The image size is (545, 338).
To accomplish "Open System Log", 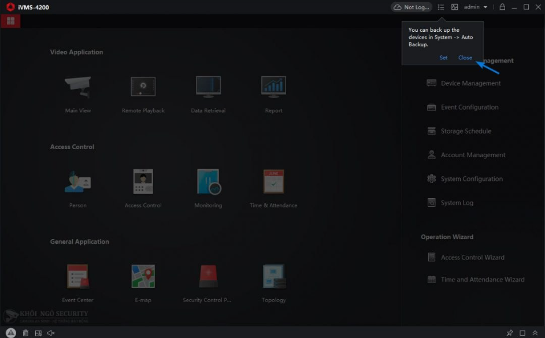I will [450, 203].
